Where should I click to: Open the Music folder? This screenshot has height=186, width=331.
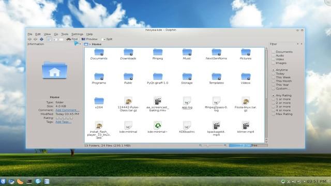click(187, 54)
